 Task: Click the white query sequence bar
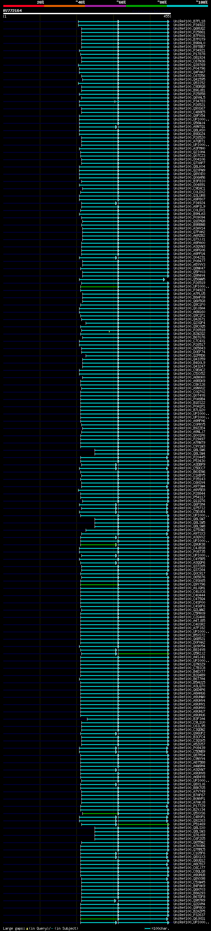click(x=87, y=13)
